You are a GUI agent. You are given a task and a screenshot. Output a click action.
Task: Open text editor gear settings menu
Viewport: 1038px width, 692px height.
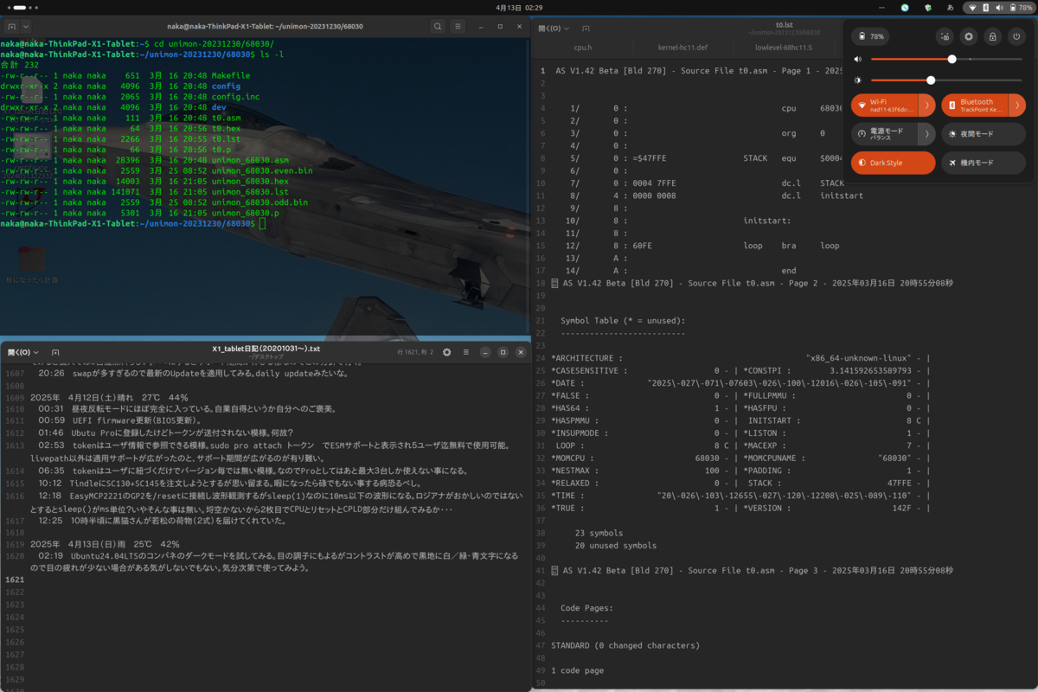click(446, 352)
